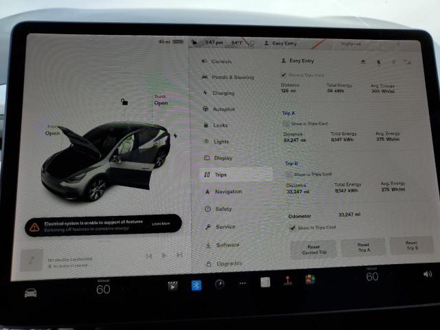Open Easy Entry profile in status bar
The image size is (440, 330).
[x=280, y=43]
